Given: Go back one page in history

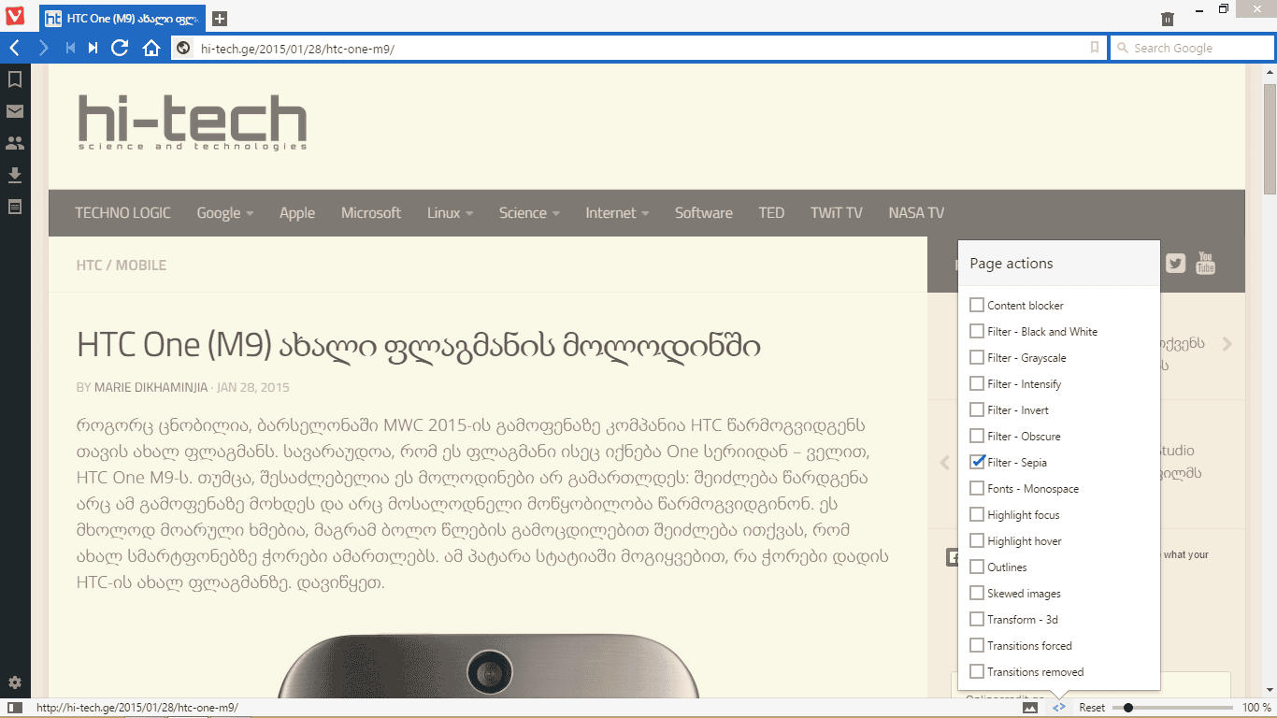Looking at the screenshot, I should coord(15,48).
